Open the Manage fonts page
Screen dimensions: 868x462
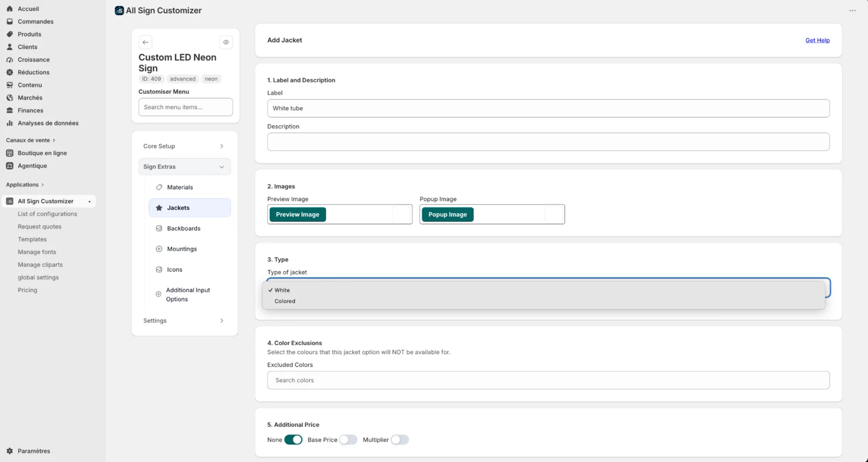click(x=37, y=252)
